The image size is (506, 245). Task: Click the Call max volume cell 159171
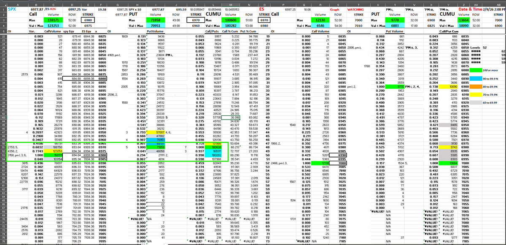click(x=53, y=20)
